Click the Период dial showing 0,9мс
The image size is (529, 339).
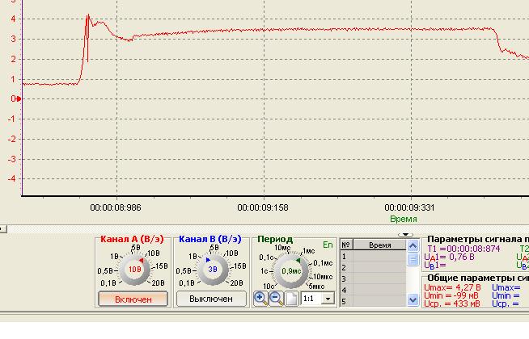(291, 270)
